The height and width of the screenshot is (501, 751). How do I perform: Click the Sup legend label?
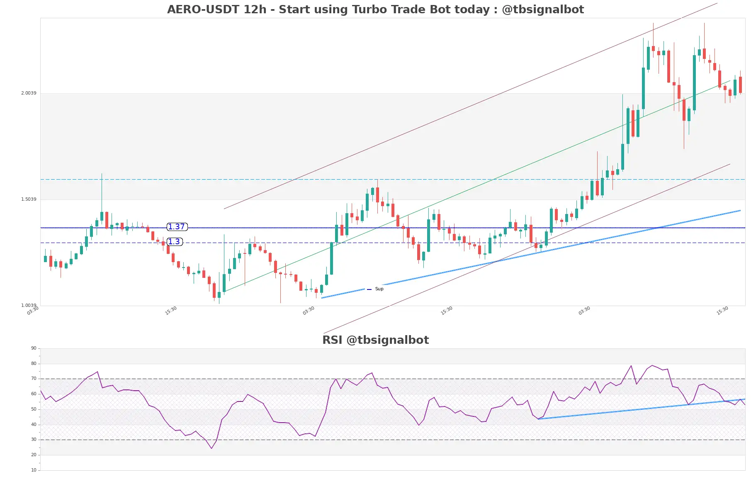[x=379, y=289]
